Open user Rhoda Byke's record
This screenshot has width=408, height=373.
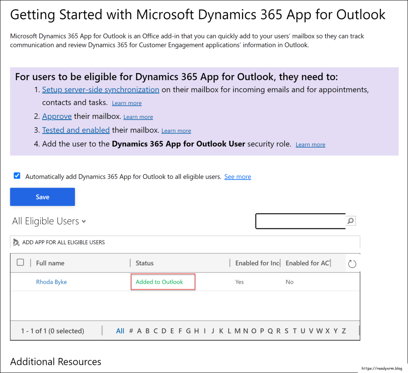click(51, 282)
